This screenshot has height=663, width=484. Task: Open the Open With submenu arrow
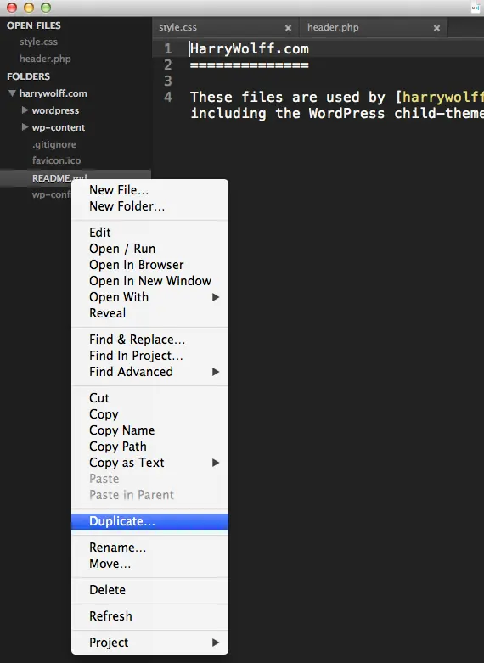pyautogui.click(x=216, y=297)
